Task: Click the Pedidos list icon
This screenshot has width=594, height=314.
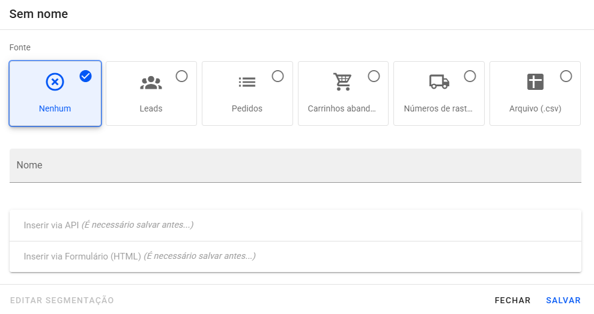Action: (x=247, y=83)
